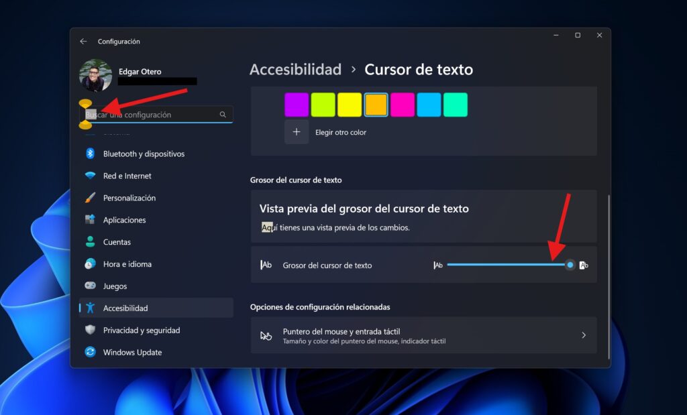Viewport: 687px width, 415px height.
Task: Click the paintbrush Personalización icon
Action: point(91,197)
